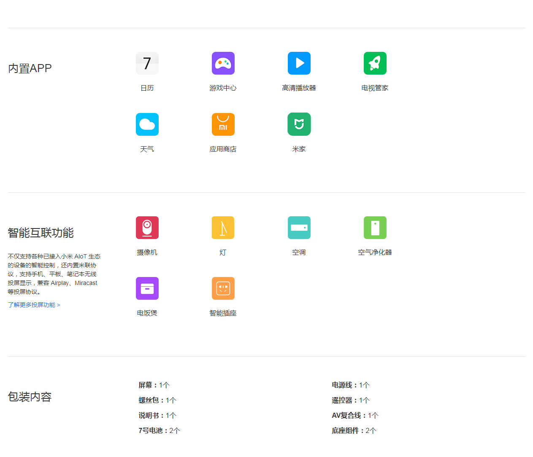Image resolution: width=533 pixels, height=457 pixels.
Task: Open the green Mi Home shield icon
Action: (299, 124)
